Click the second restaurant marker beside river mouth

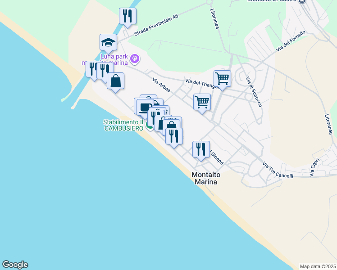pos(105,72)
